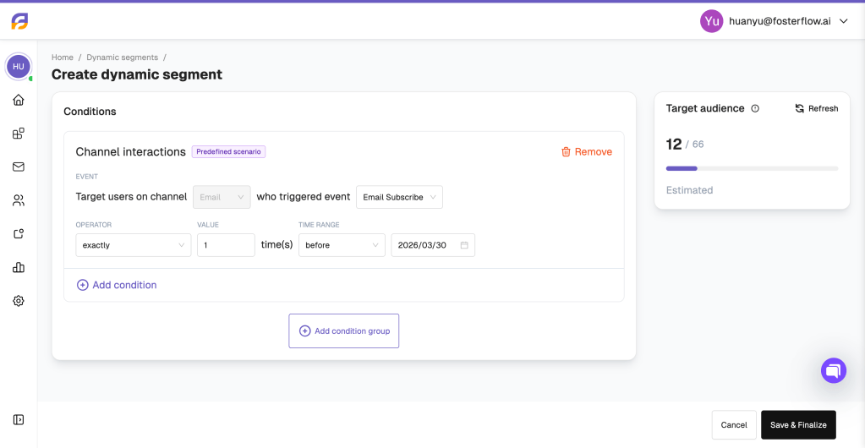Click the trash icon beside Remove
Screen dimensions: 865x448
point(566,151)
